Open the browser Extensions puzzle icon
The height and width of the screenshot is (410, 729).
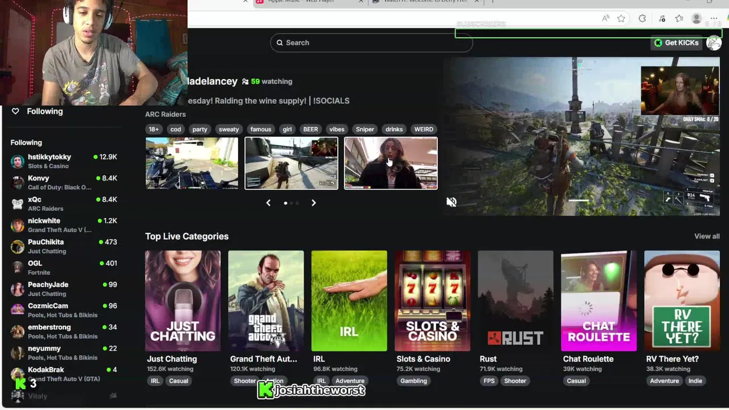coord(642,19)
